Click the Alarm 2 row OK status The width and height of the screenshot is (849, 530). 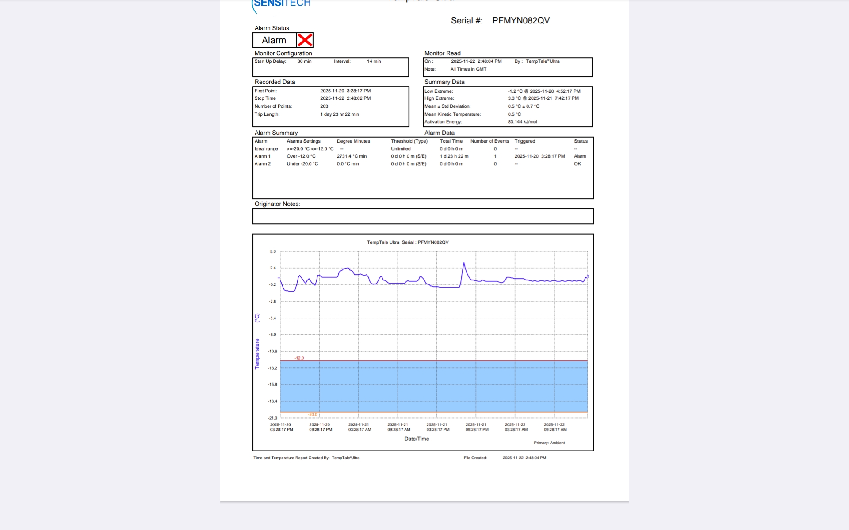577,164
